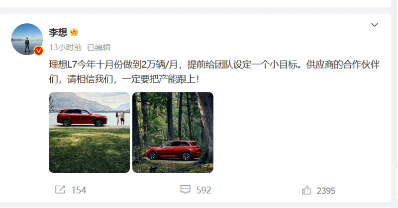Click the grassy foreground of lake photo
398x208 pixels.
[89, 150]
